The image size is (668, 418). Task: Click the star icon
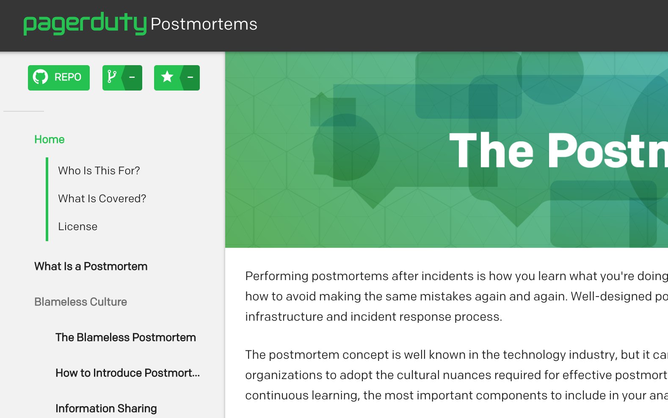[x=167, y=77]
